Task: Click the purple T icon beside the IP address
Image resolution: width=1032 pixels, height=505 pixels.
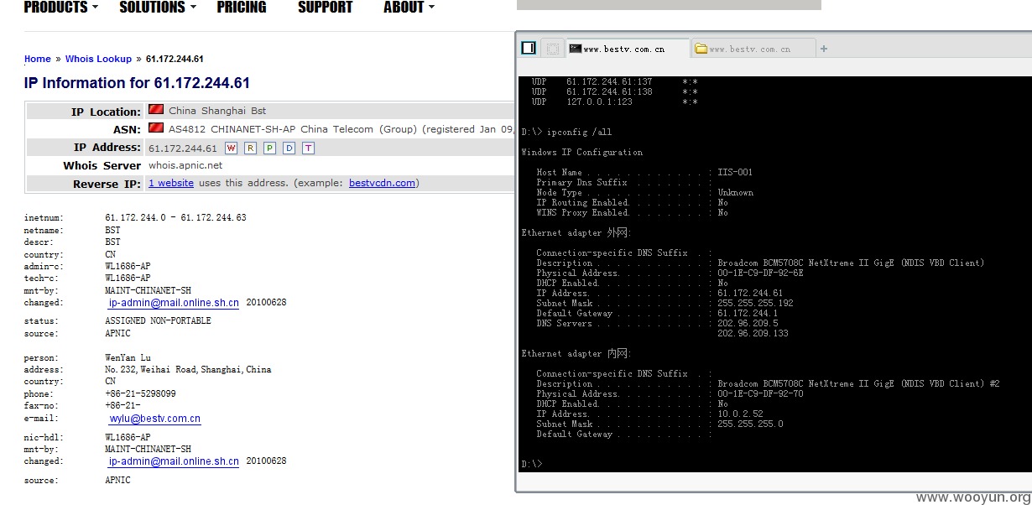Action: point(308,148)
